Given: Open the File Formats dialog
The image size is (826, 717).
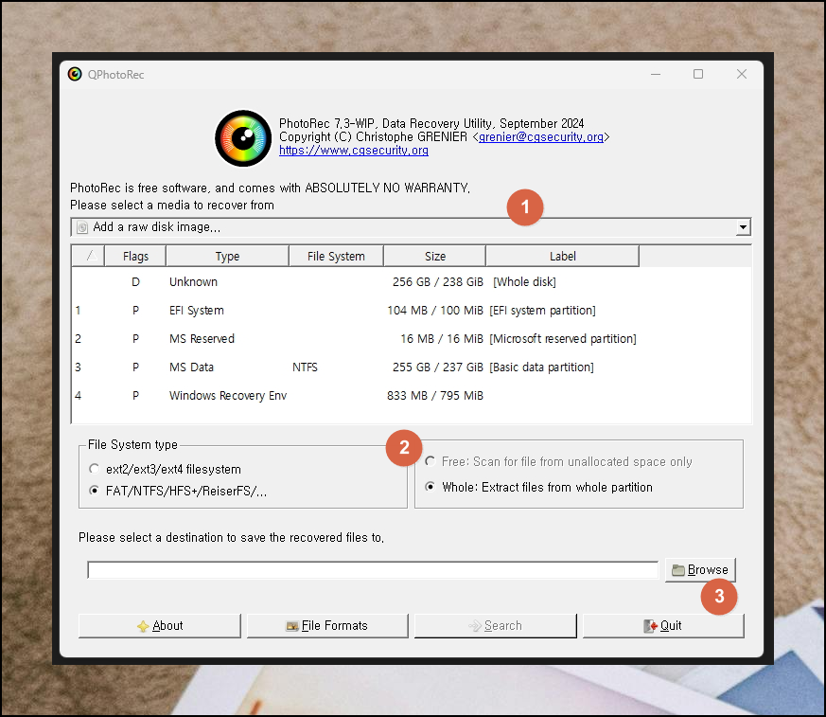Looking at the screenshot, I should point(327,626).
